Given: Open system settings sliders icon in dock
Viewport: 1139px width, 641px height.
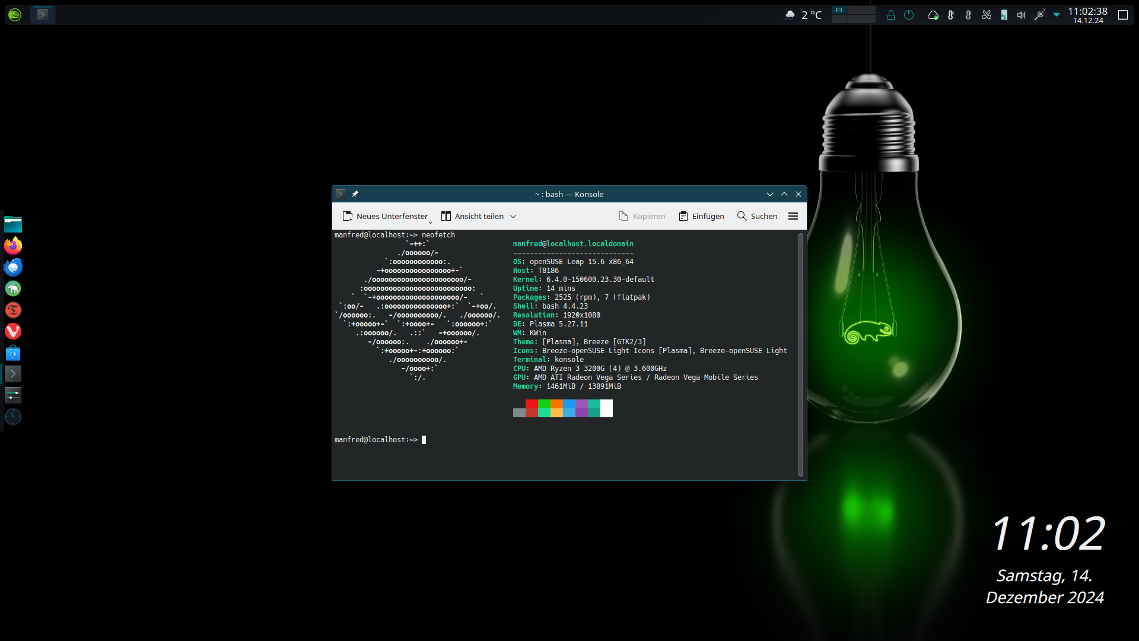Looking at the screenshot, I should [x=13, y=395].
